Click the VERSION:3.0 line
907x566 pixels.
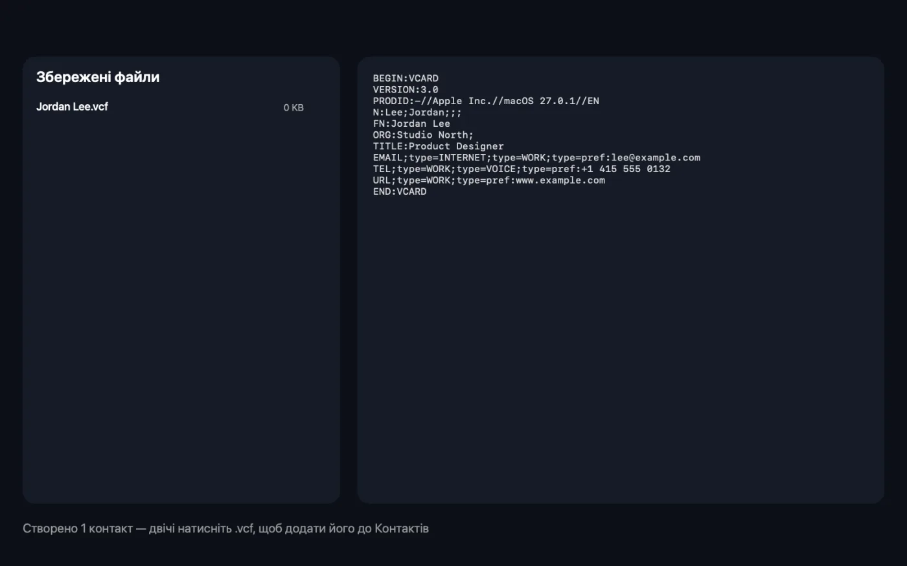click(x=406, y=90)
